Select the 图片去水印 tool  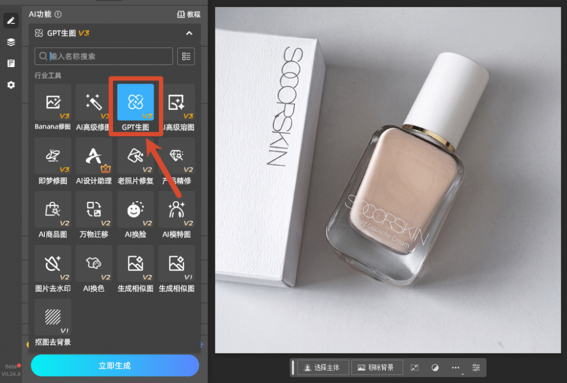(x=53, y=269)
